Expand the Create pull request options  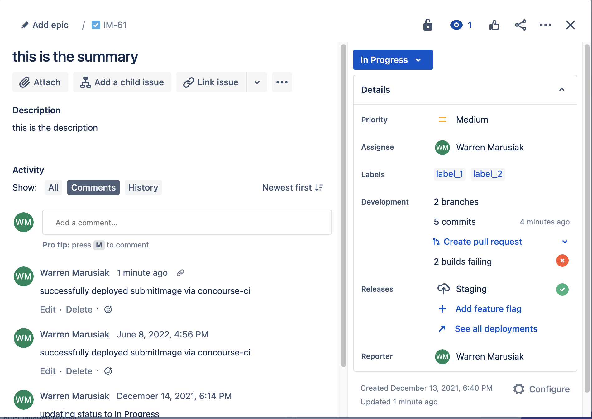pos(565,242)
